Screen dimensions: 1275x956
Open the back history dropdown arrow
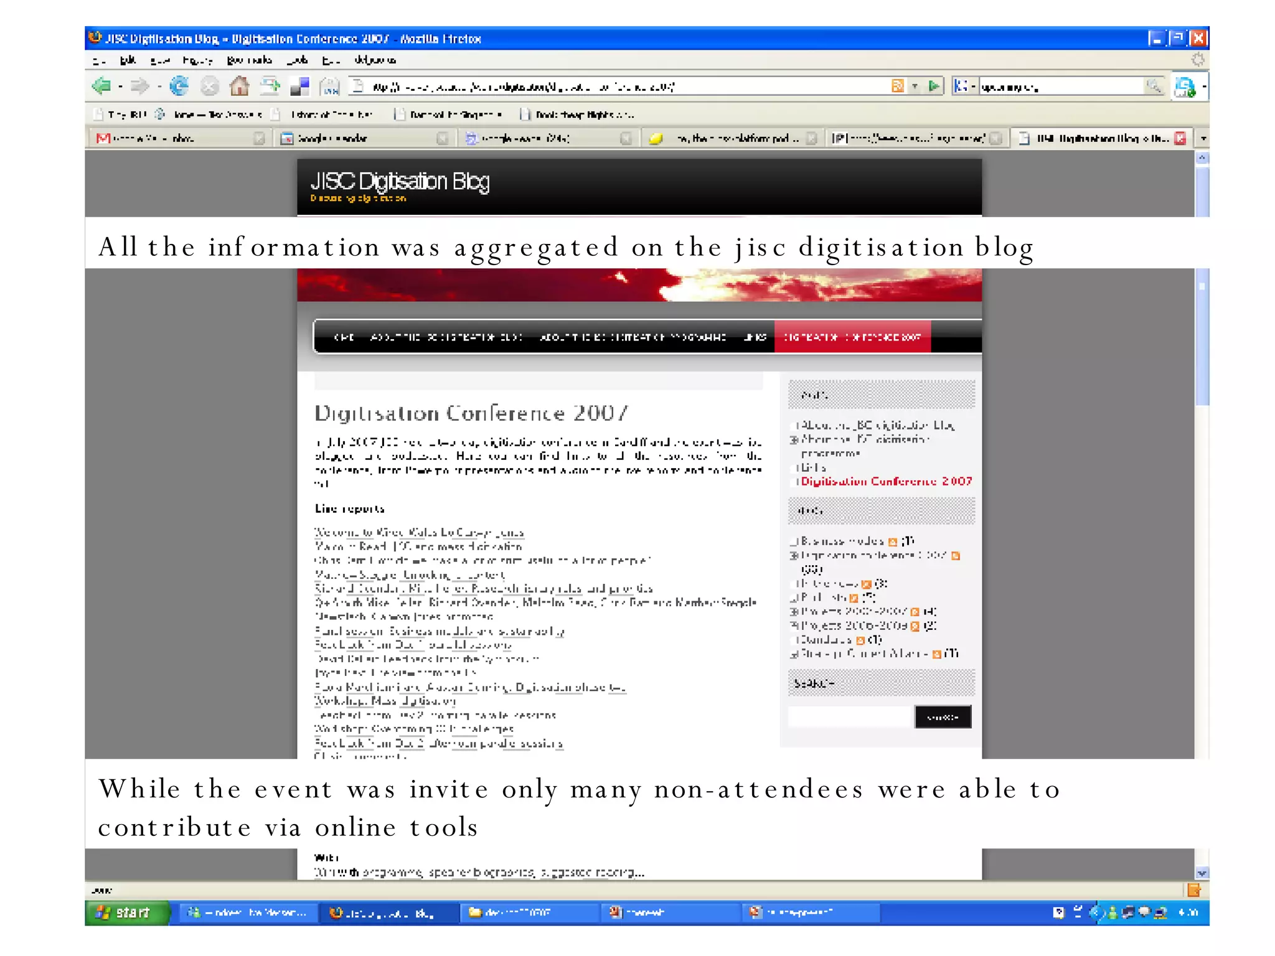click(x=120, y=87)
